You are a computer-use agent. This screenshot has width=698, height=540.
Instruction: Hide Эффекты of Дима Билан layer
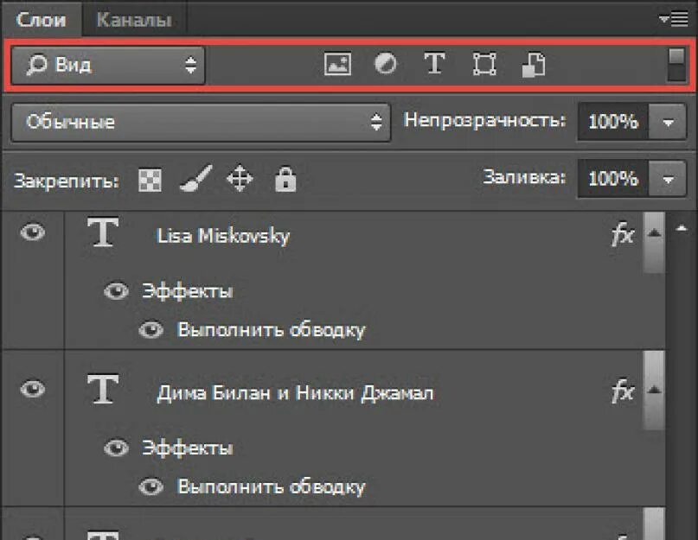pos(116,448)
